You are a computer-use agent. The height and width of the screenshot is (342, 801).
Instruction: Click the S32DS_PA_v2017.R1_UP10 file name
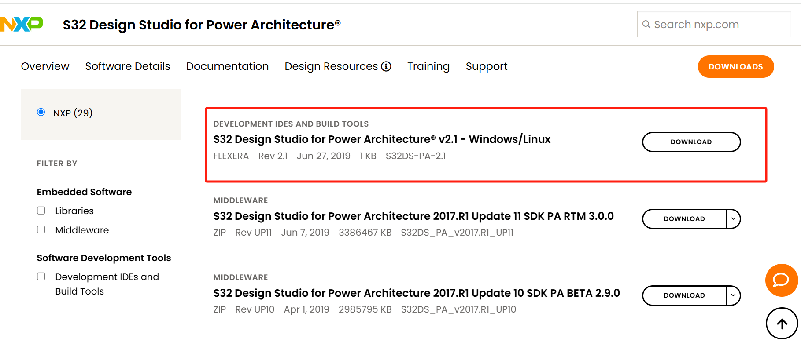(458, 309)
